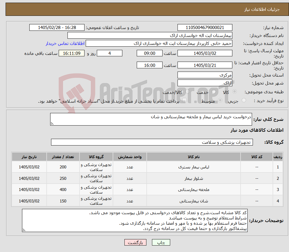Click quantity 200 in row 1

63,167
